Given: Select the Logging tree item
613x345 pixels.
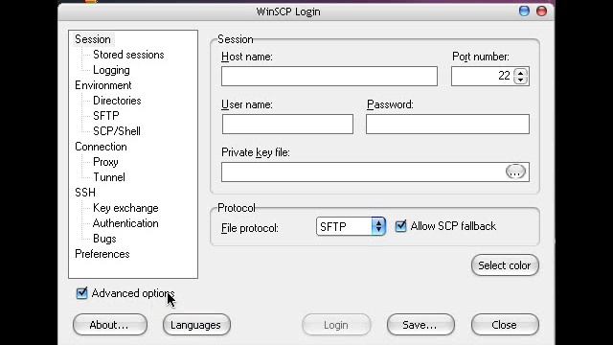Looking at the screenshot, I should (x=111, y=70).
